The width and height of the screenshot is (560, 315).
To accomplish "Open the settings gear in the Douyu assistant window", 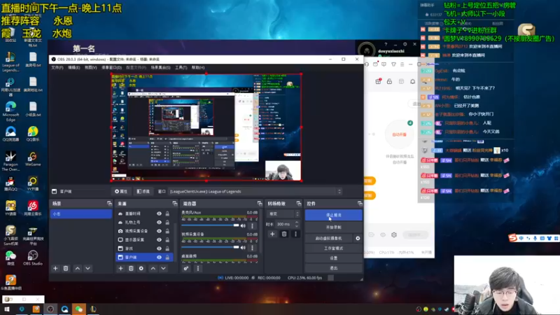I will pyautogui.click(x=394, y=234).
